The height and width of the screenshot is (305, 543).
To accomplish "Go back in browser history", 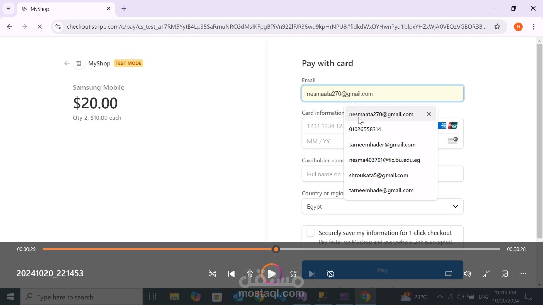I will pos(10,27).
